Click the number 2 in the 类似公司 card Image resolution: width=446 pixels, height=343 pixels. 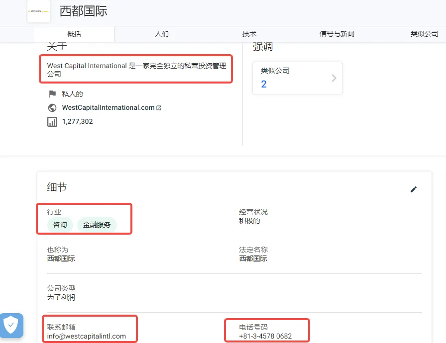(264, 84)
